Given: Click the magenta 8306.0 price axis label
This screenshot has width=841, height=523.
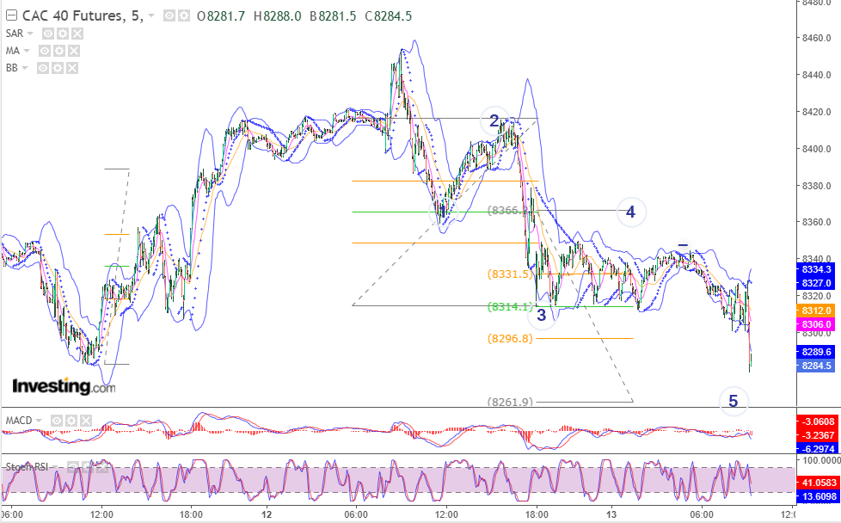Looking at the screenshot, I should (x=815, y=324).
